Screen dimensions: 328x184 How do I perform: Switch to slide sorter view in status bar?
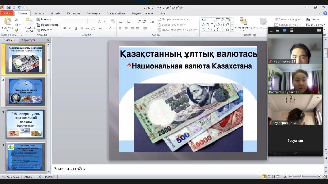[269, 177]
